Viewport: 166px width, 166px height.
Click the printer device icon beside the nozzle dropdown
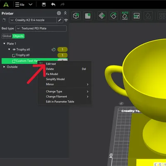tap(4, 20)
